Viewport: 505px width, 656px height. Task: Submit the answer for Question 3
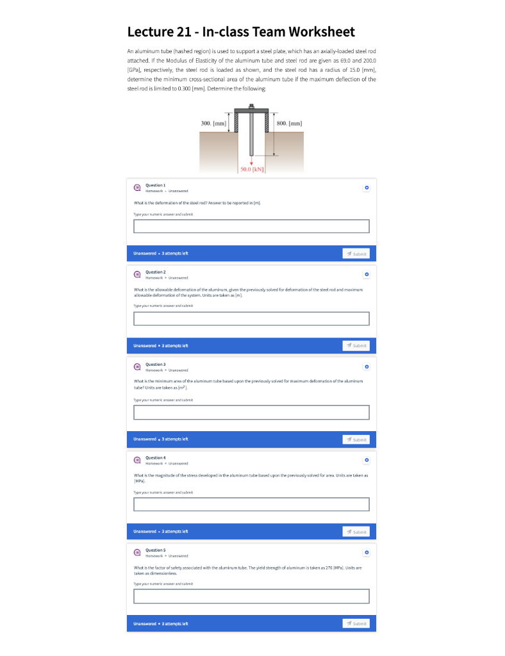click(356, 439)
